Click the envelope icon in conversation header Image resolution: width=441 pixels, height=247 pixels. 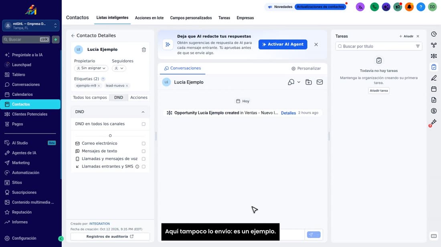point(320,82)
